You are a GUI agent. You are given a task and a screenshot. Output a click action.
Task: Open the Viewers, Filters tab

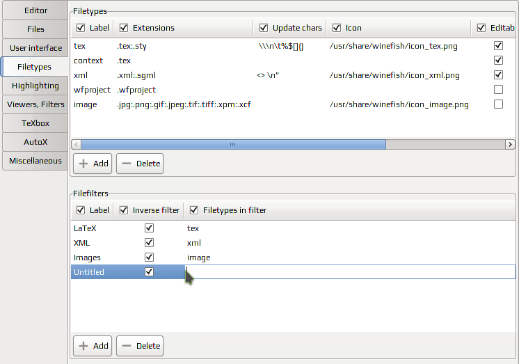[x=35, y=104]
